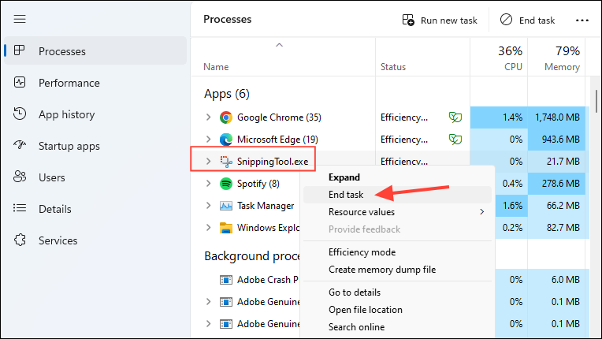
Task: Click End task toolbar button
Action: coord(527,20)
